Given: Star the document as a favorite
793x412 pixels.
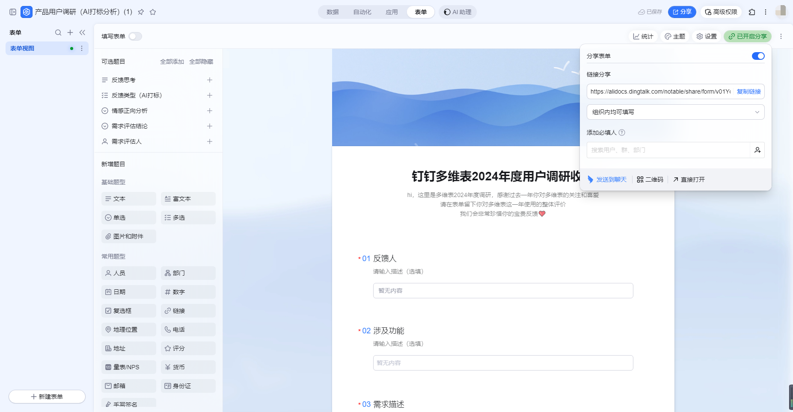Looking at the screenshot, I should click(153, 12).
